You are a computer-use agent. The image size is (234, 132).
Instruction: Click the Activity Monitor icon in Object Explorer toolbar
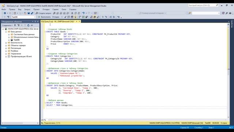(x=32, y=25)
